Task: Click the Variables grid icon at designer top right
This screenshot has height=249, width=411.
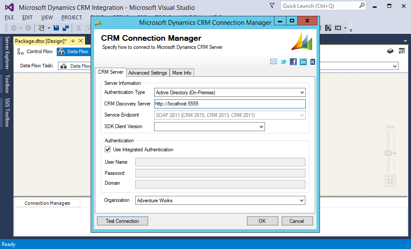Action: pos(402,51)
